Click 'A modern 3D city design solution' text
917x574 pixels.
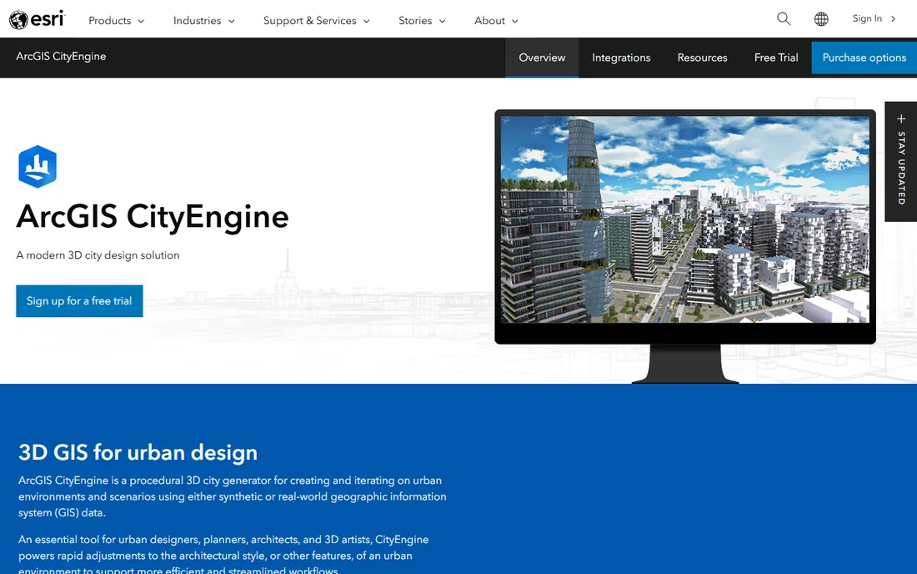[98, 255]
